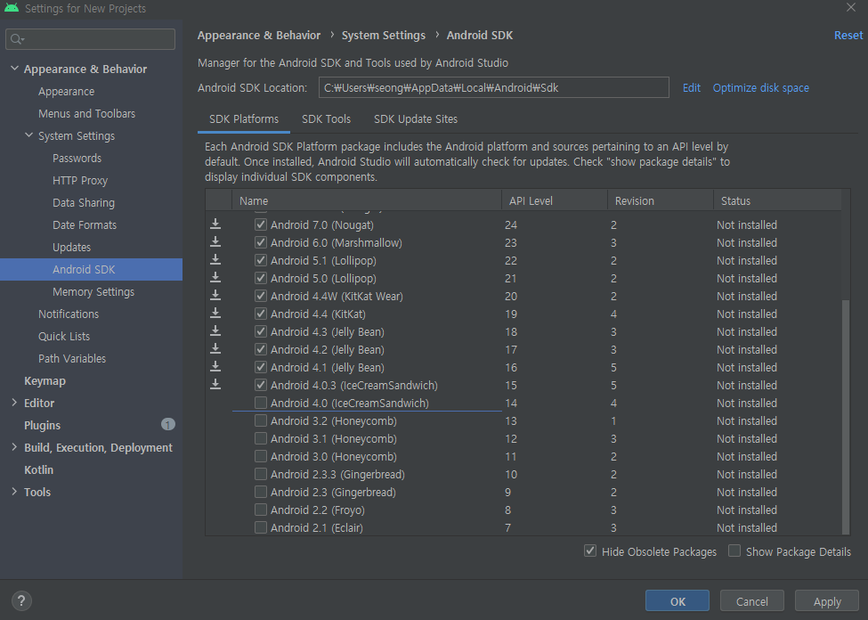The image size is (868, 620).
Task: Open Quick Lists settings
Action: pyautogui.click(x=64, y=337)
